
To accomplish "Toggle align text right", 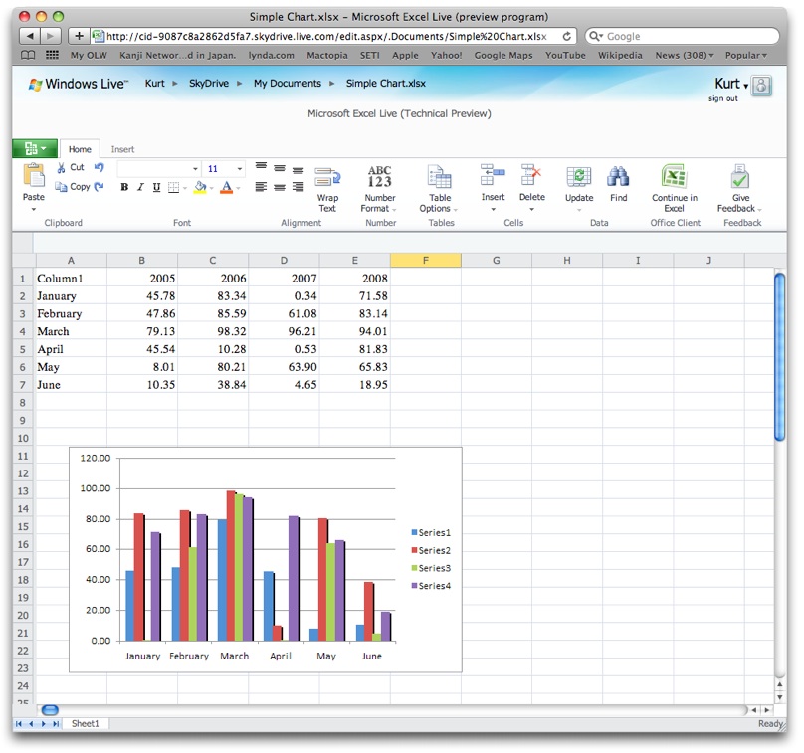I will (x=298, y=187).
